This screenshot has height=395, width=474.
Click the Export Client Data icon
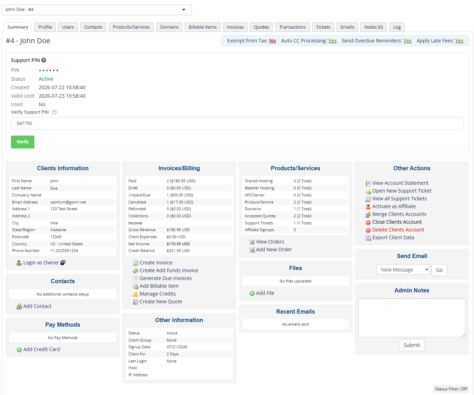click(368, 238)
